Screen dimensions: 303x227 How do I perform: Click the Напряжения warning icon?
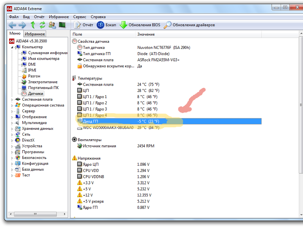coord(74,158)
